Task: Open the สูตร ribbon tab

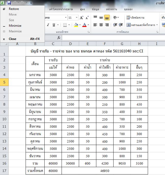Action: tap(83, 9)
